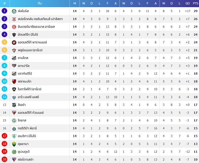Viewport: 199px width, 163px height.
Task: Click the Atlético Mineiro shield icon
Action: [x=14, y=35]
